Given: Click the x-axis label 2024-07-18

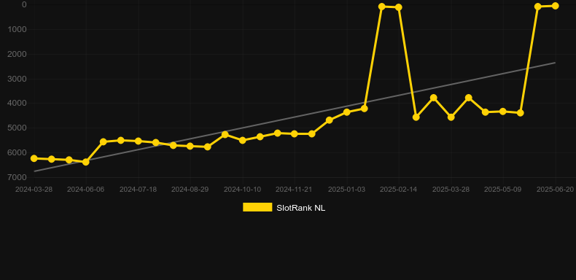Looking at the screenshot, I should click(138, 190).
